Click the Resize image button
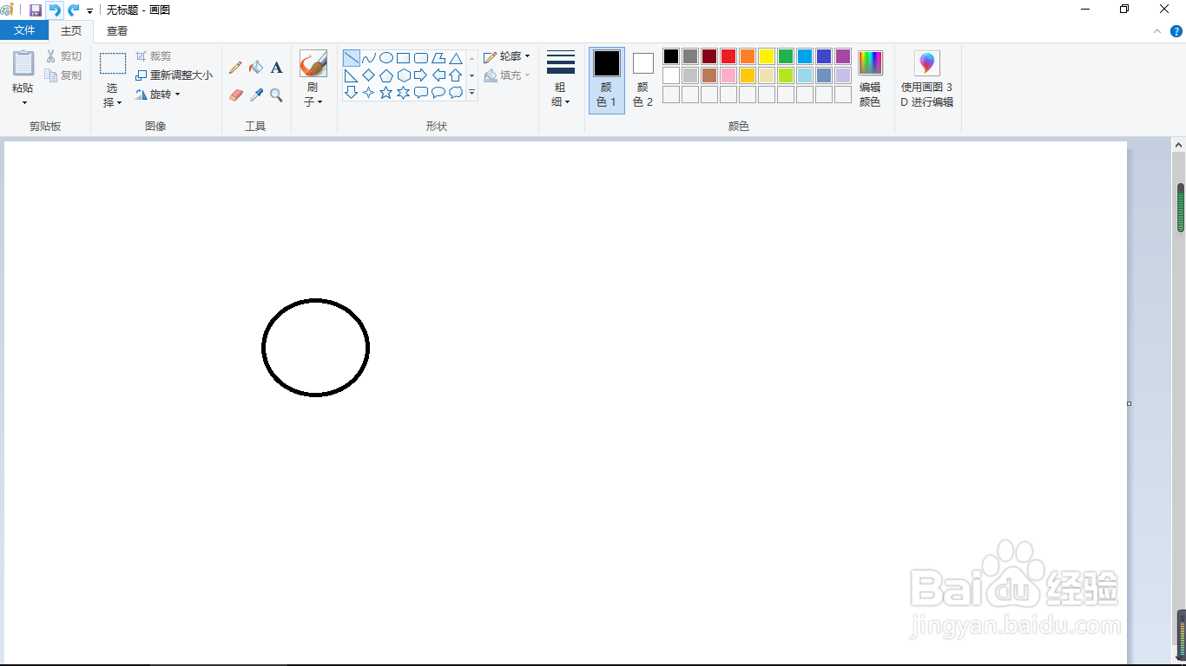The image size is (1186, 666). [x=174, y=75]
